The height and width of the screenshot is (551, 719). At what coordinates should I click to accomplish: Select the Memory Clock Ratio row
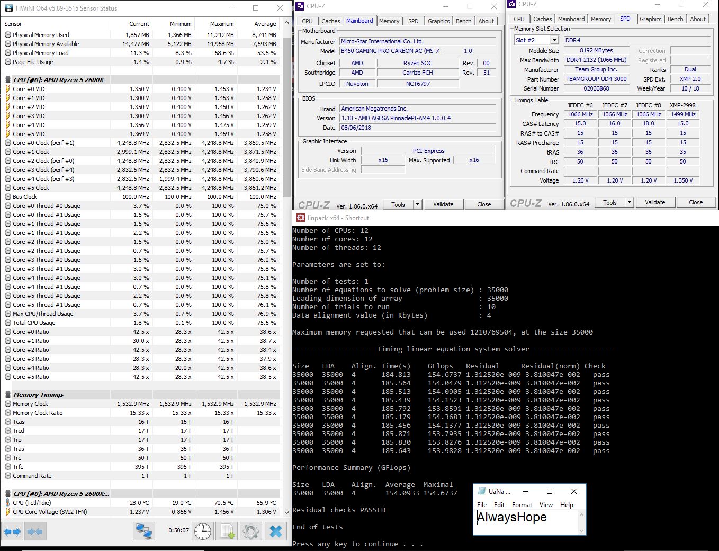pos(141,413)
